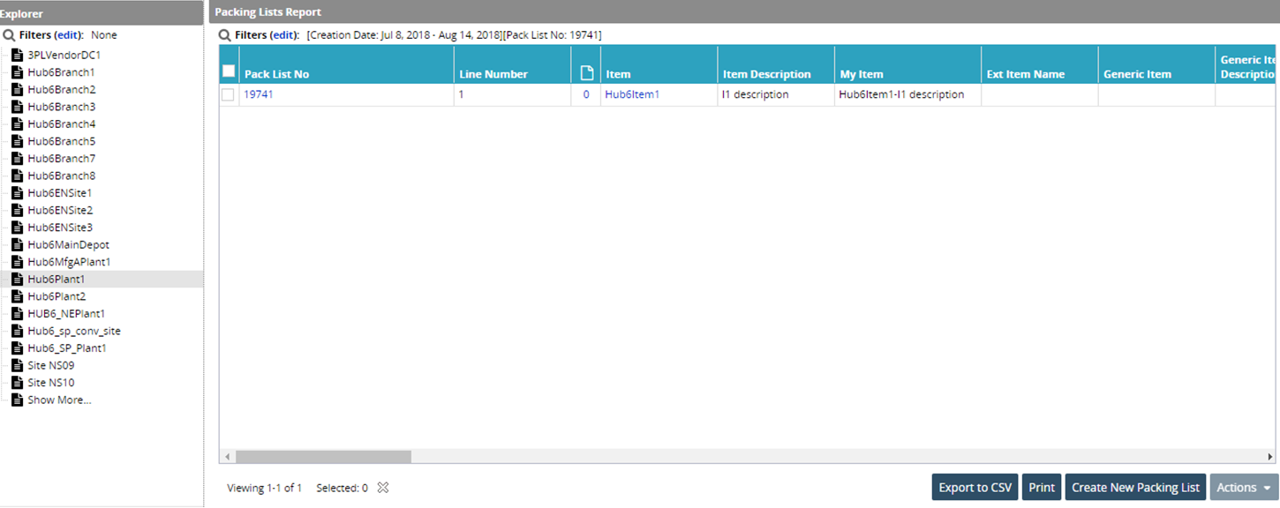1280x508 pixels.
Task: Click the Hub6ENSite1 document icon
Action: 17,193
